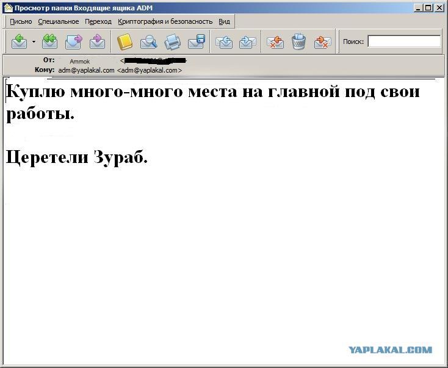
Task: Click the message line starting with Куплю
Action: (213, 92)
